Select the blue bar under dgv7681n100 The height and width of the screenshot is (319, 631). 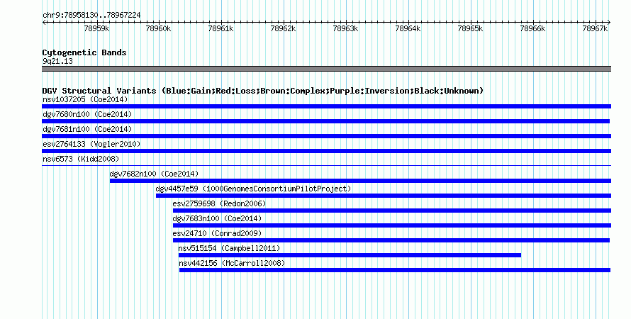click(x=326, y=136)
